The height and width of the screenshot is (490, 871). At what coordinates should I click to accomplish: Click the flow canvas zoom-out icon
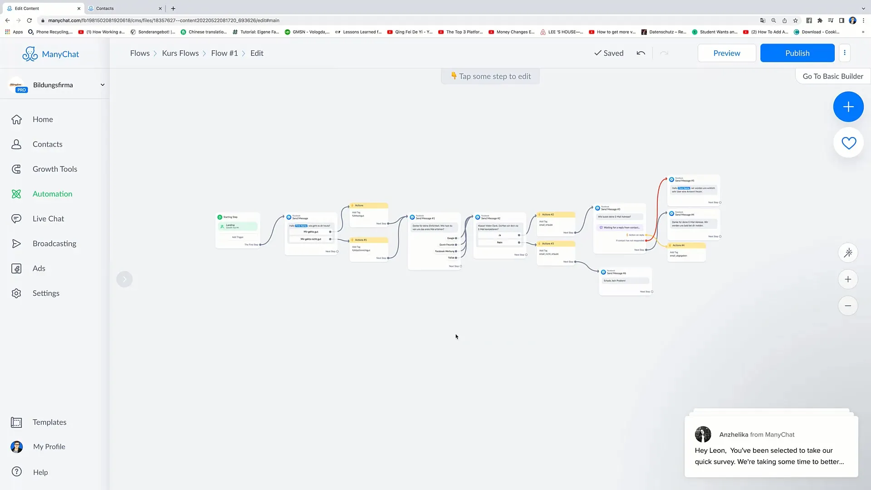pyautogui.click(x=849, y=306)
